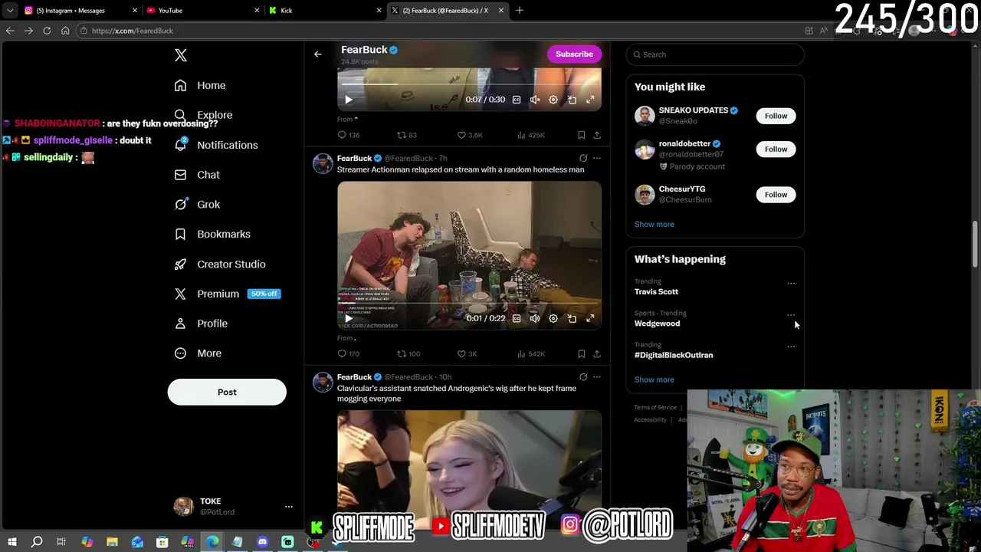The image size is (981, 552).
Task: Reply to the Actionman post (170)
Action: click(349, 353)
